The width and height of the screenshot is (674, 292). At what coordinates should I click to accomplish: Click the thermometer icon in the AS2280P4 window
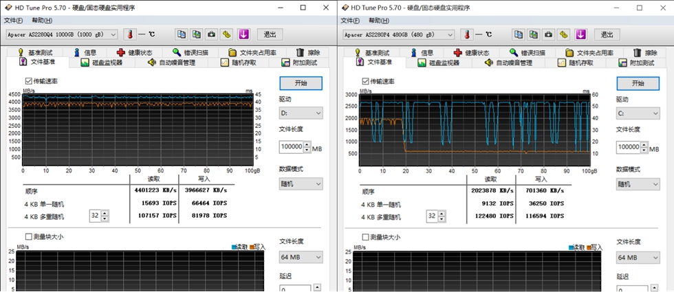pos(466,34)
